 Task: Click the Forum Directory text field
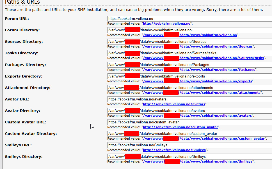coord(189,30)
